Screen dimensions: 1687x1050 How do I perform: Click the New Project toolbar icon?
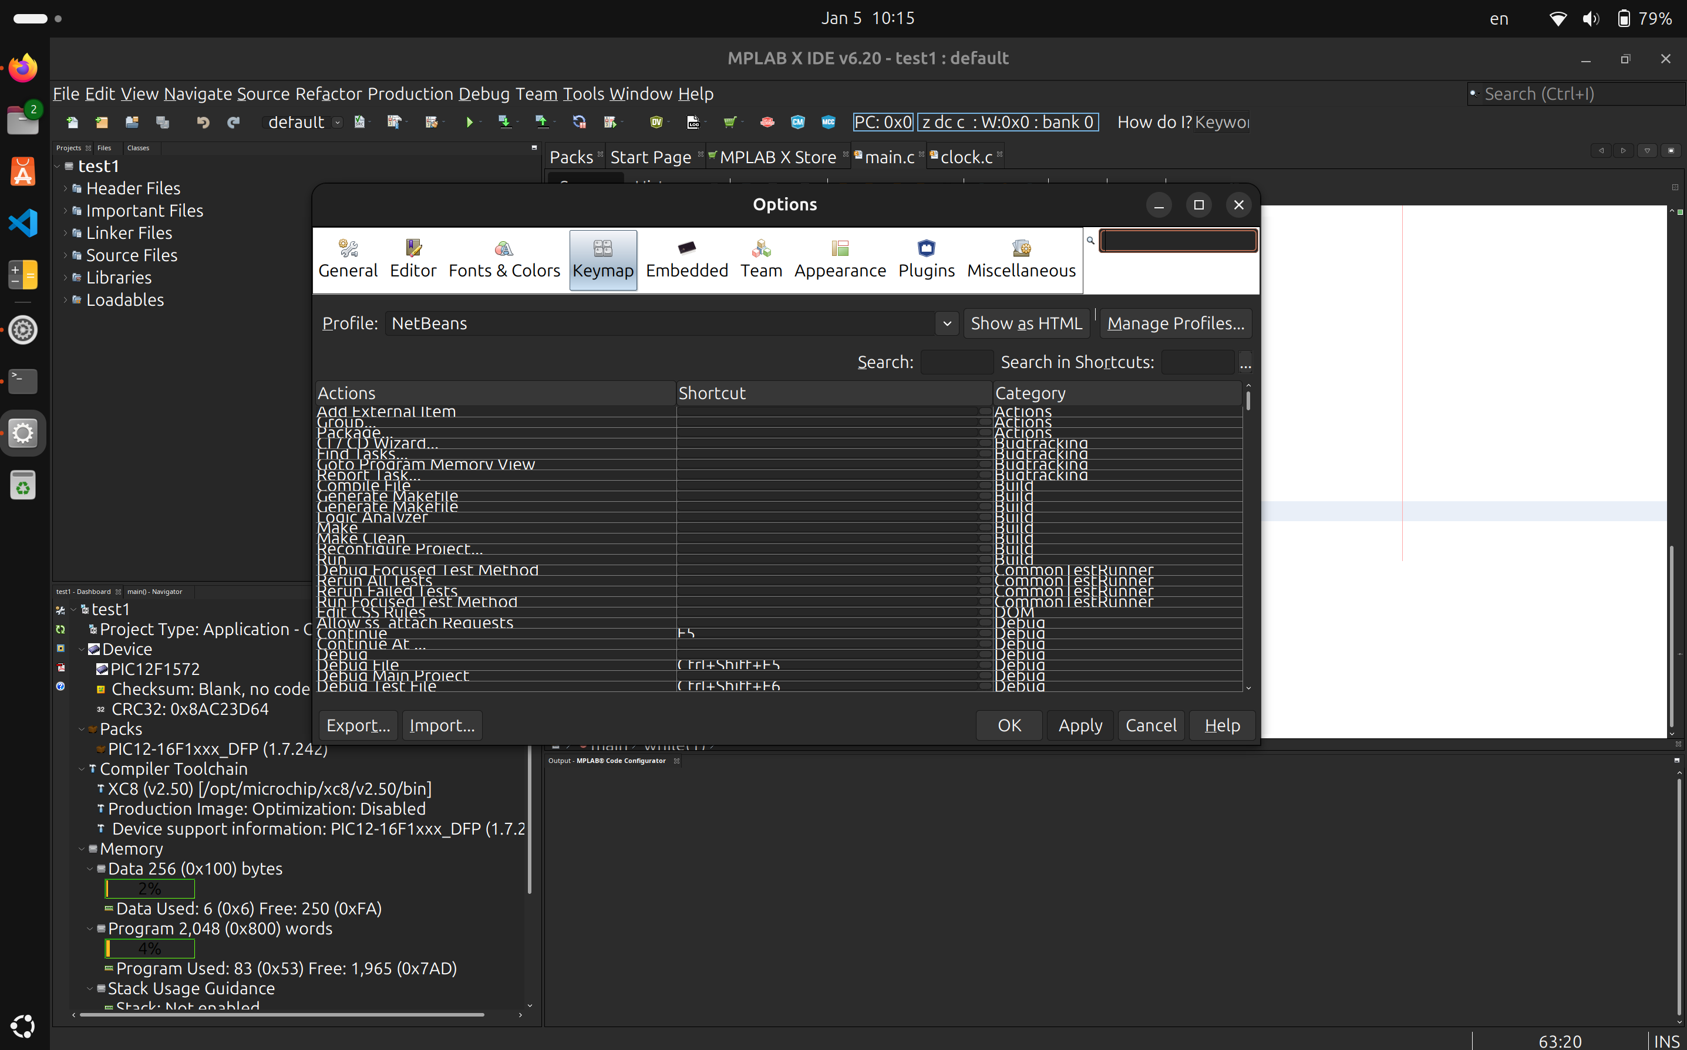(x=102, y=122)
